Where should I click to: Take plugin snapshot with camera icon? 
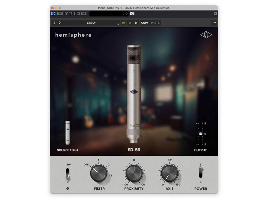click(132, 14)
